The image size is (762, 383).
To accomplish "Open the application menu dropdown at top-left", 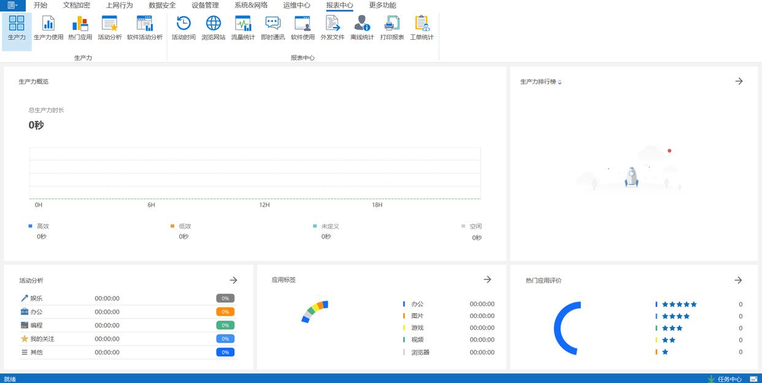I will pyautogui.click(x=12, y=6).
